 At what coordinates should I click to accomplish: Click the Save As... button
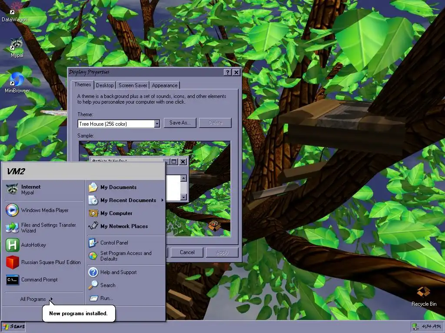180,123
